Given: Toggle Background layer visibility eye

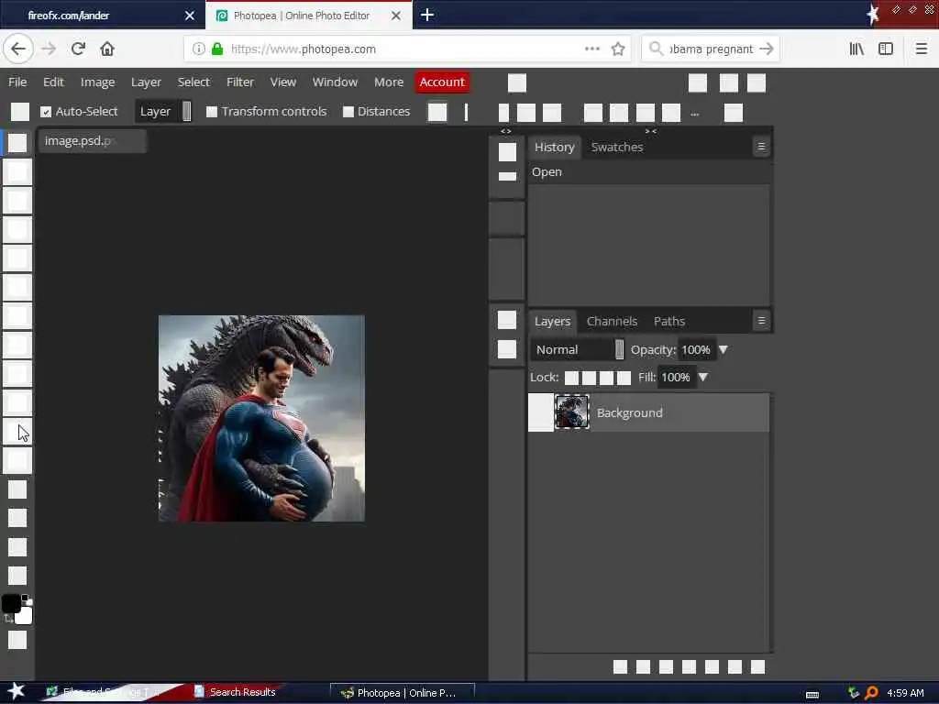Looking at the screenshot, I should [541, 412].
